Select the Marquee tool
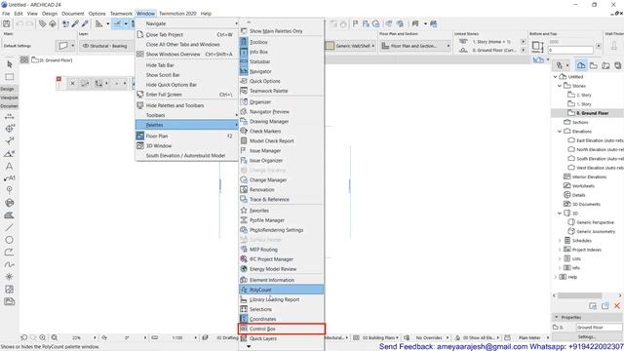The width and height of the screenshot is (624, 351). tap(10, 76)
